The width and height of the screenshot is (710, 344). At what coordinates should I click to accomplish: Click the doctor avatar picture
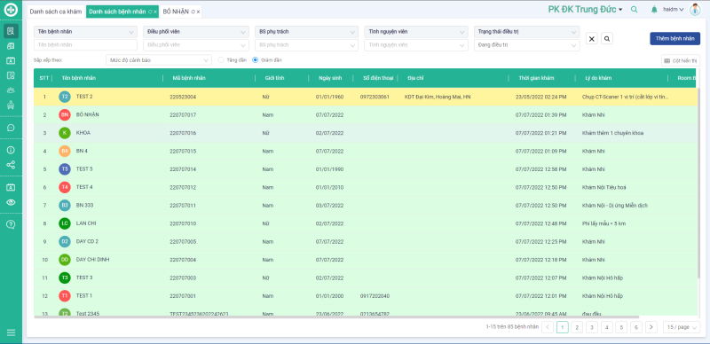695,9
